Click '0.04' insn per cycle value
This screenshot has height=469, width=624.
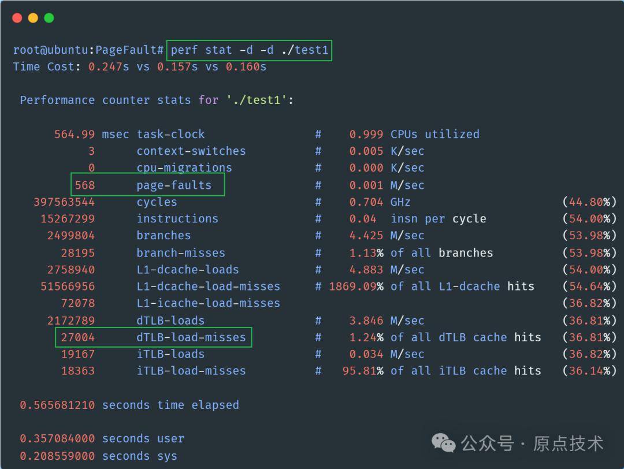click(362, 218)
